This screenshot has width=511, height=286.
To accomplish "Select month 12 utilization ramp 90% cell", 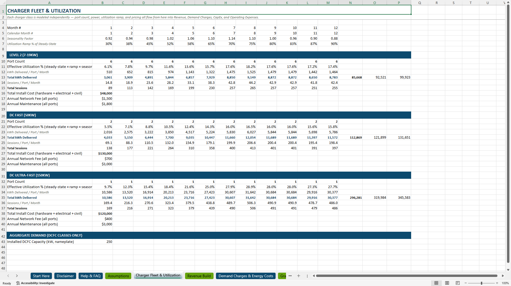I will click(328, 44).
